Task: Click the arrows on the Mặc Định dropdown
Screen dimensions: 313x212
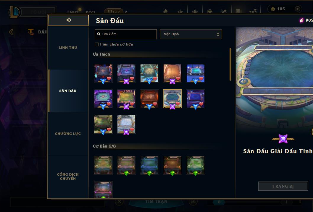Action: (x=218, y=34)
